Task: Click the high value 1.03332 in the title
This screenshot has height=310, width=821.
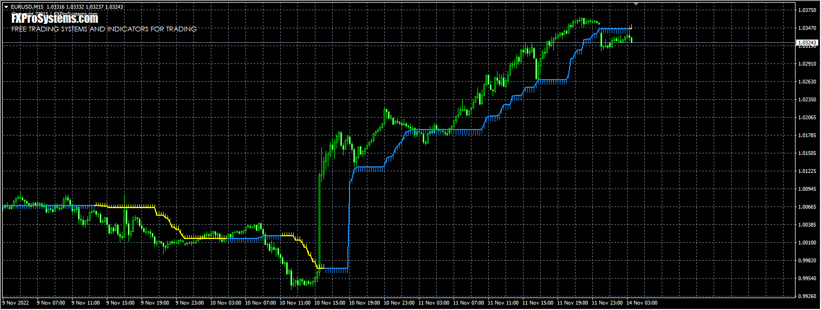Action: [x=75, y=7]
